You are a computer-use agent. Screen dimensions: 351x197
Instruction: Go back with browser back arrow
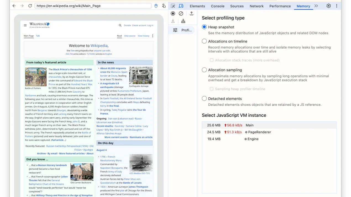click(x=14, y=6)
